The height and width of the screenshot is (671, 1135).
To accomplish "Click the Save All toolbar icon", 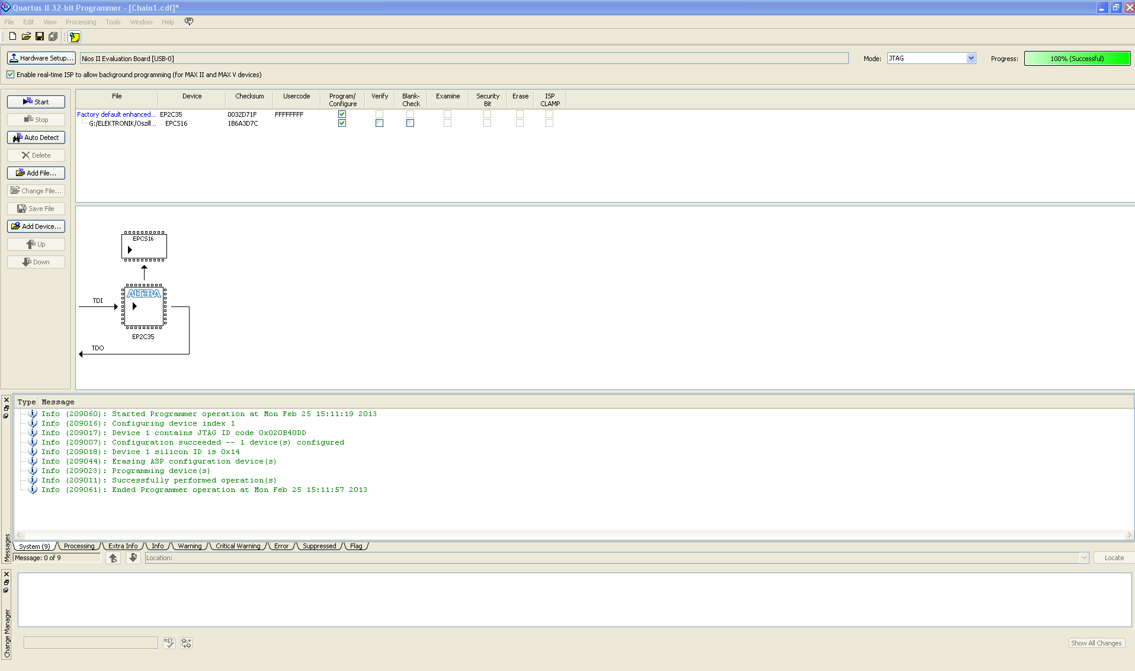I will coord(53,36).
